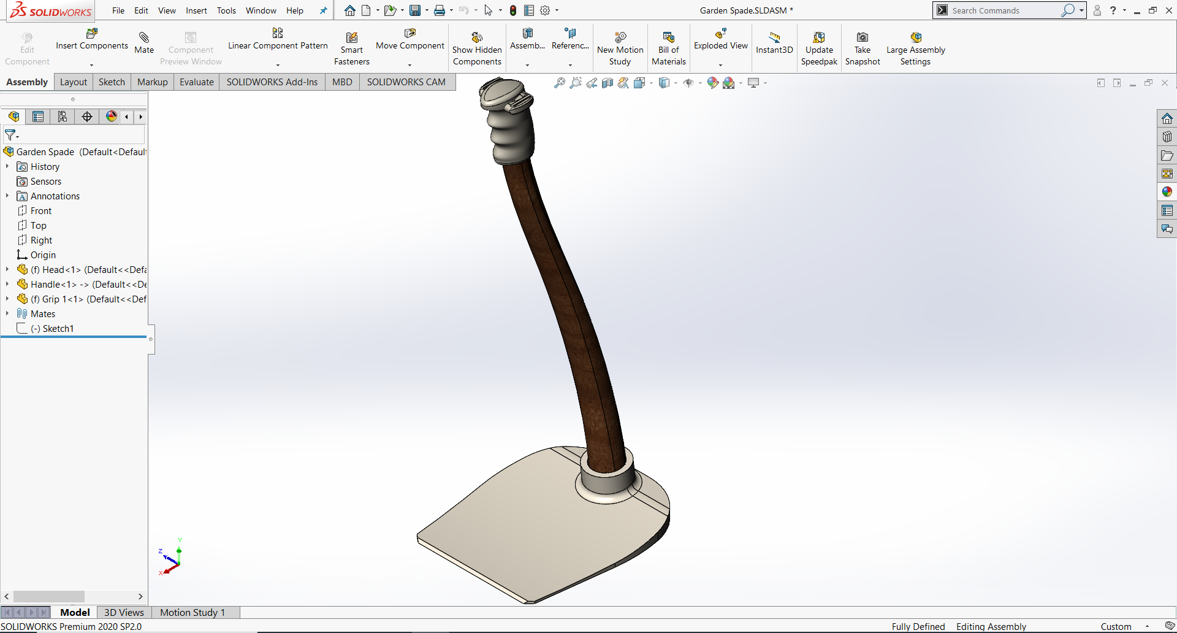
Task: Expand the History folder in the tree
Action: [x=7, y=166]
